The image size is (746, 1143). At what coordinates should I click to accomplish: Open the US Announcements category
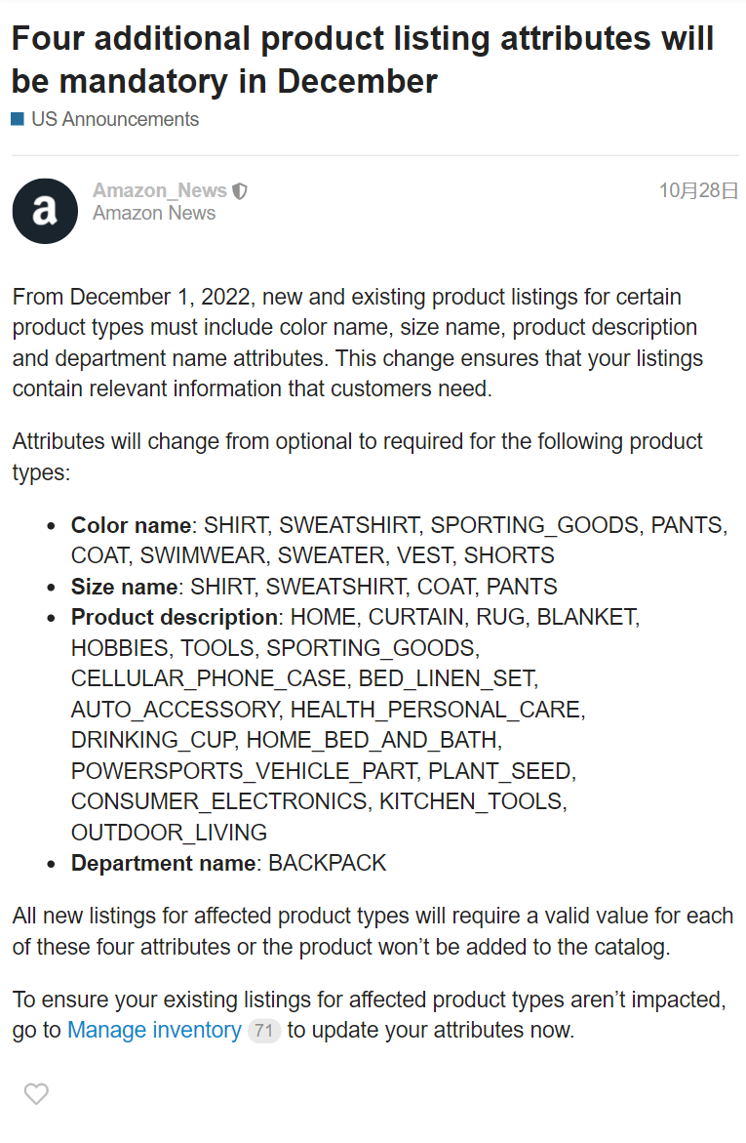(x=115, y=119)
